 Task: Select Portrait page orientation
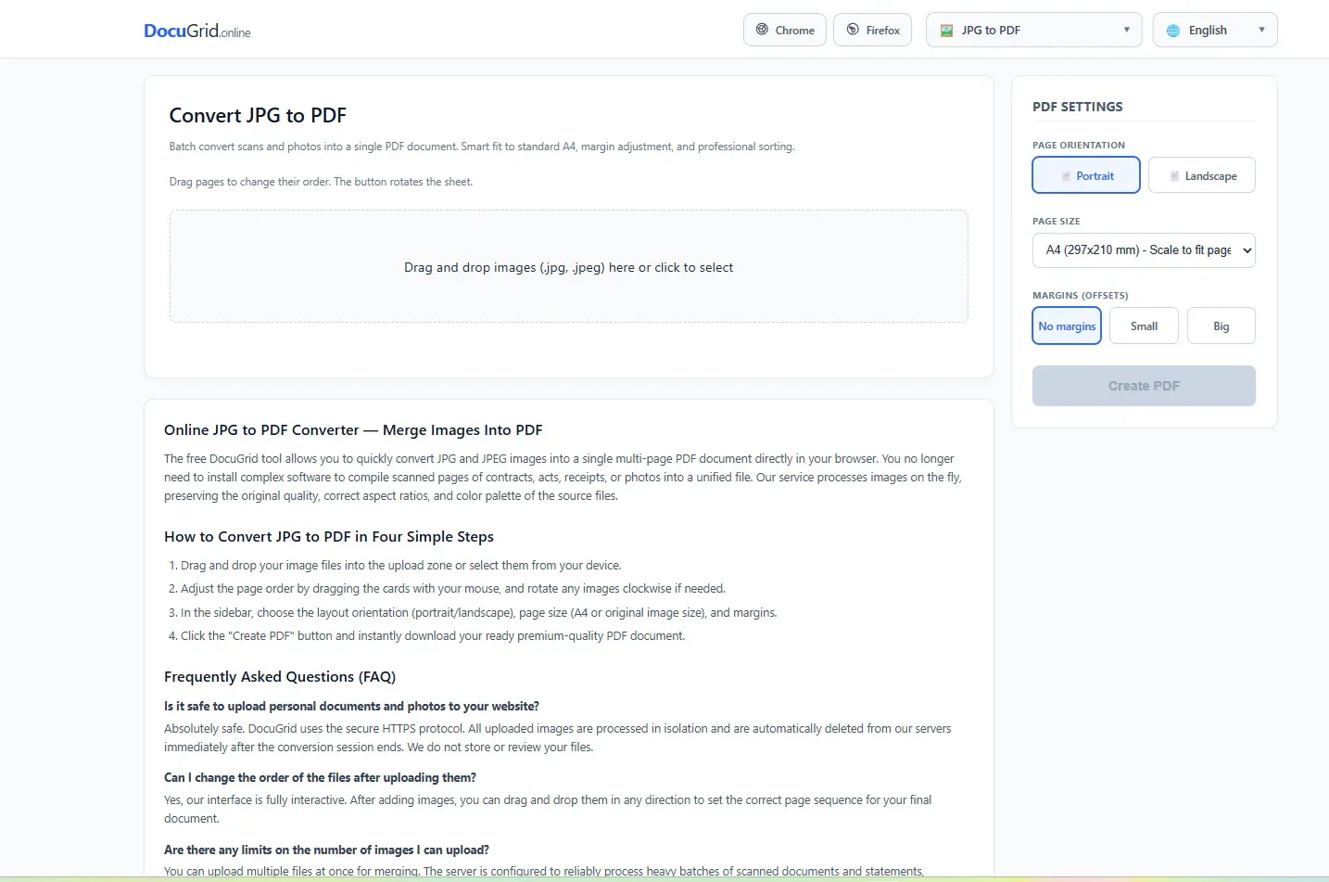tap(1086, 175)
